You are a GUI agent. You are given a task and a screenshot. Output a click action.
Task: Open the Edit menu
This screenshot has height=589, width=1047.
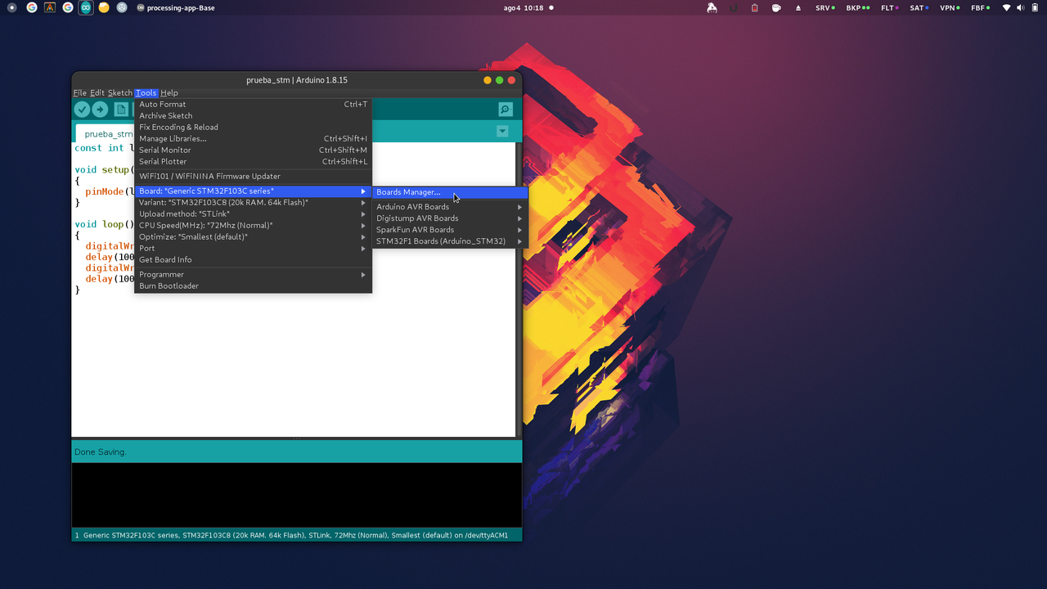[97, 92]
